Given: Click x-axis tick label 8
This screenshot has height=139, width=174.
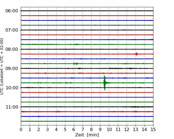Looking at the screenshot, I should point(92,129).
